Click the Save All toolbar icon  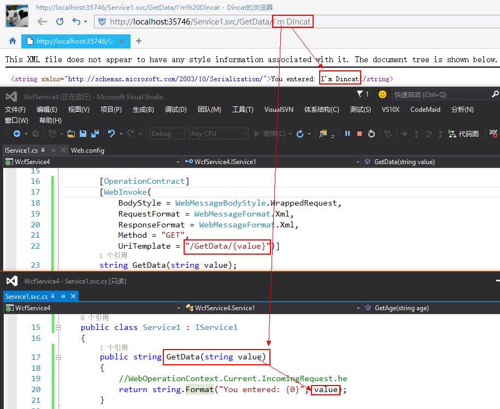95,134
